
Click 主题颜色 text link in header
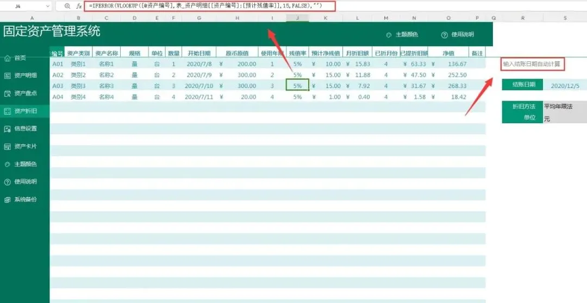407,34
